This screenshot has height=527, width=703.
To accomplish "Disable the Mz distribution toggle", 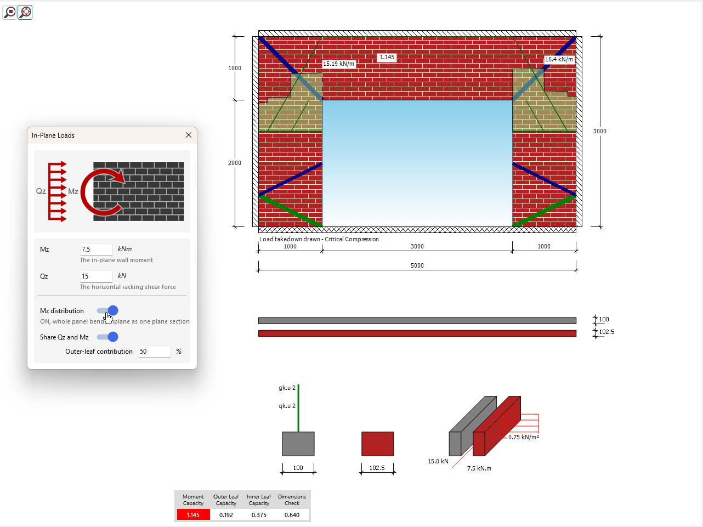I will pos(108,310).
